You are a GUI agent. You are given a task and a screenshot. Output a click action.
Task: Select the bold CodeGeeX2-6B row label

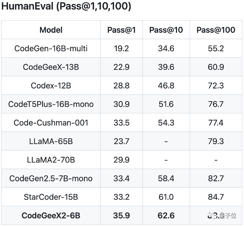pos(51,215)
